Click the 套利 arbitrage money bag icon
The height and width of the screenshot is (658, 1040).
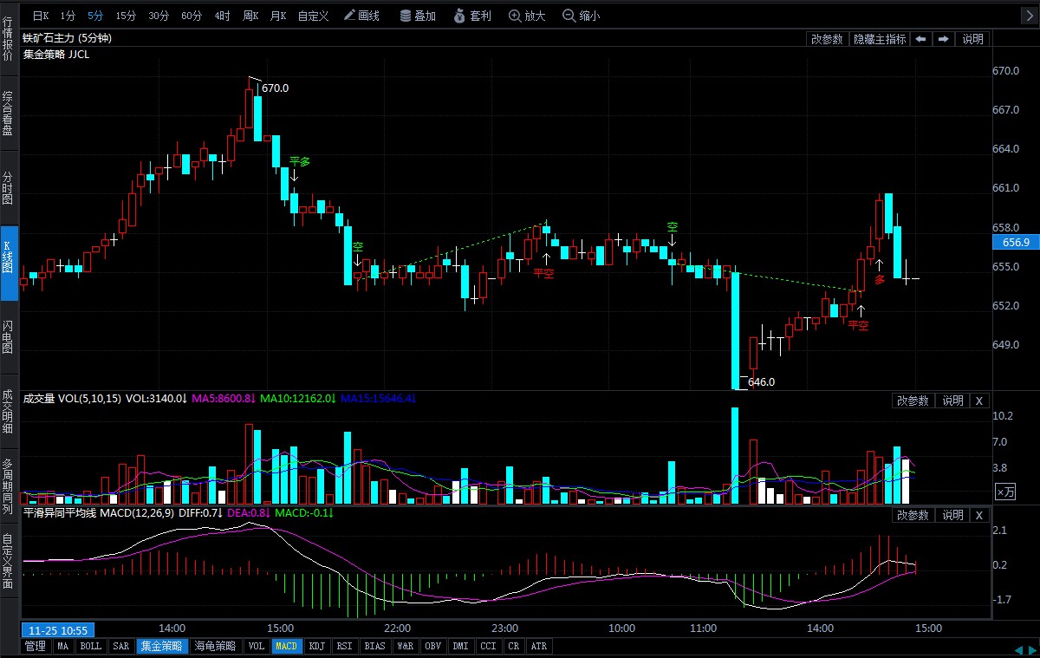[x=472, y=16]
